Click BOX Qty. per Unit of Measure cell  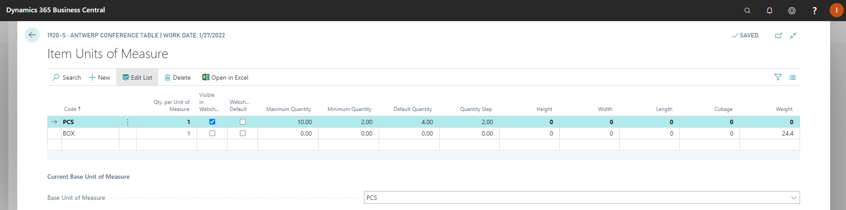[x=167, y=133]
